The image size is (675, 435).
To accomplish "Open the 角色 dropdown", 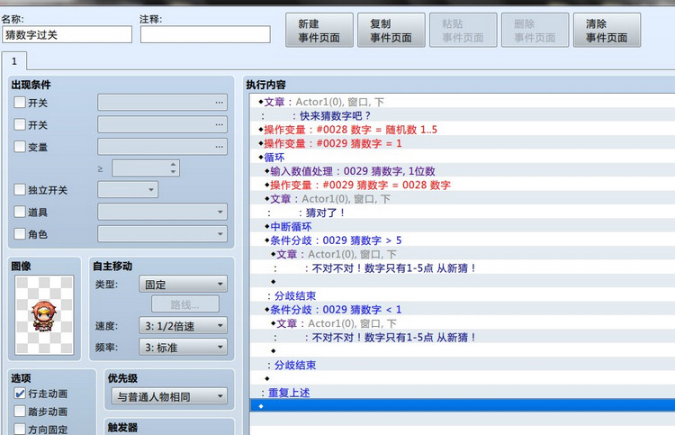I will click(x=162, y=234).
